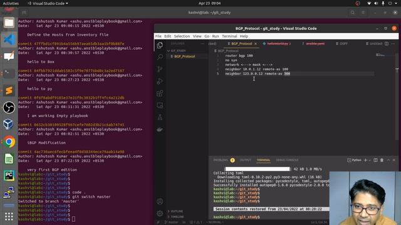Open the launch profile dropdown beside the plus
Viewport: 401px width, 225px height.
click(x=370, y=160)
